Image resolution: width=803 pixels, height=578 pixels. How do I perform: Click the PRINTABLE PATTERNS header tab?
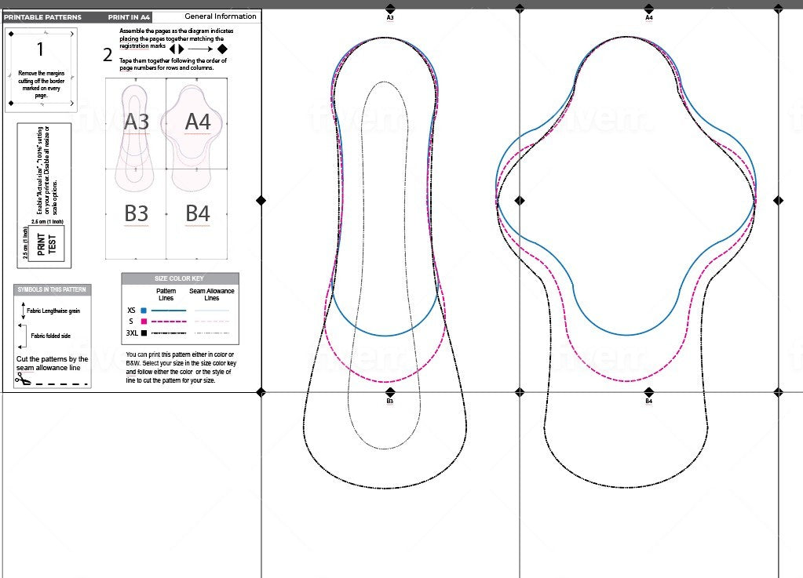(43, 16)
